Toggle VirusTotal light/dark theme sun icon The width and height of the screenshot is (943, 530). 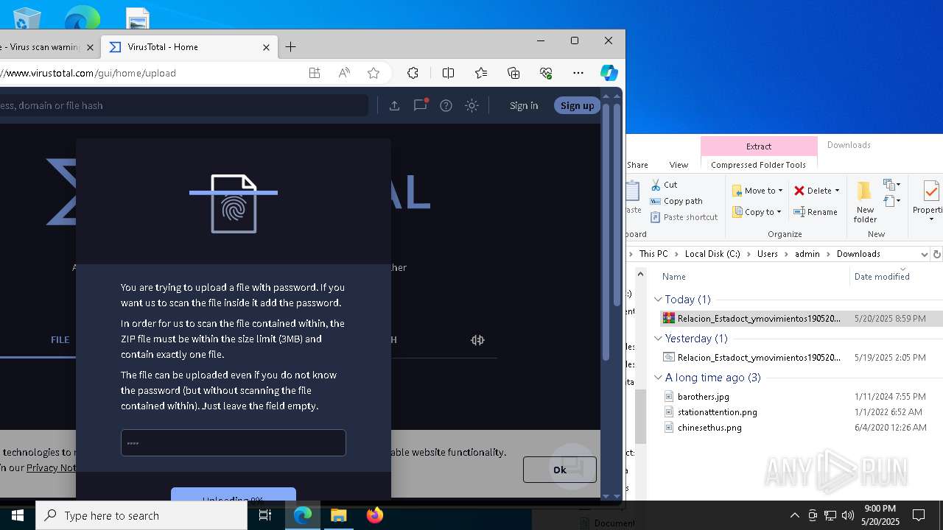[472, 105]
